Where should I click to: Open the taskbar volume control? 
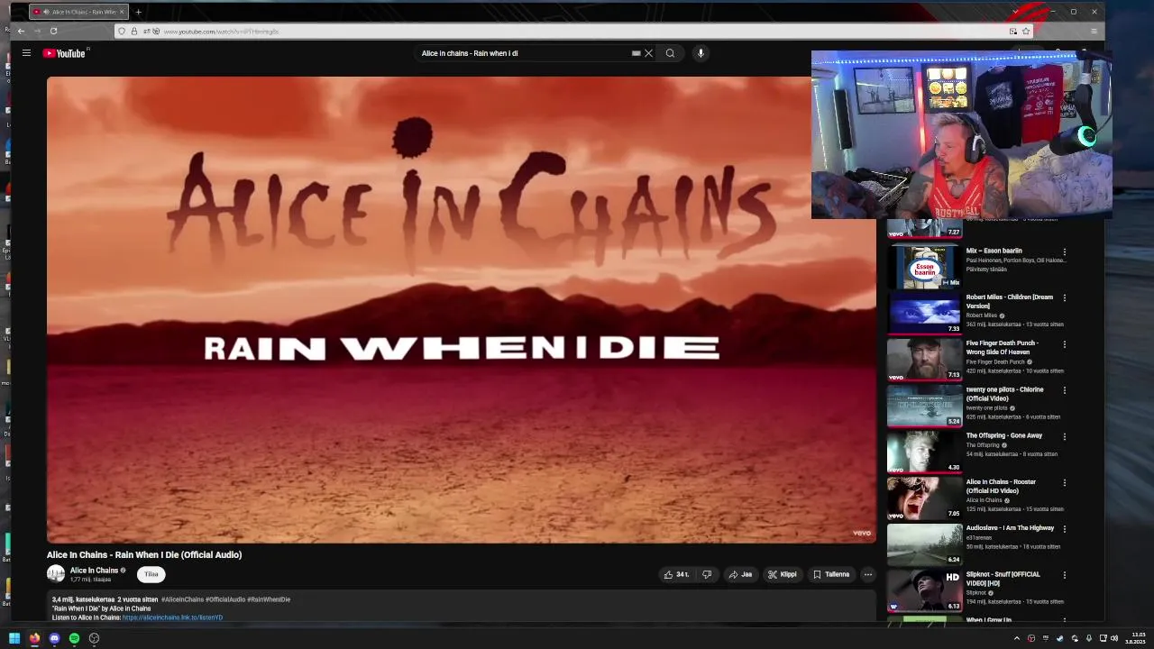coord(1114,638)
